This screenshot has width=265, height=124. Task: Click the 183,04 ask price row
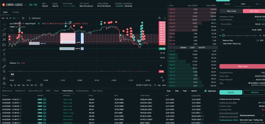[x=193, y=30]
